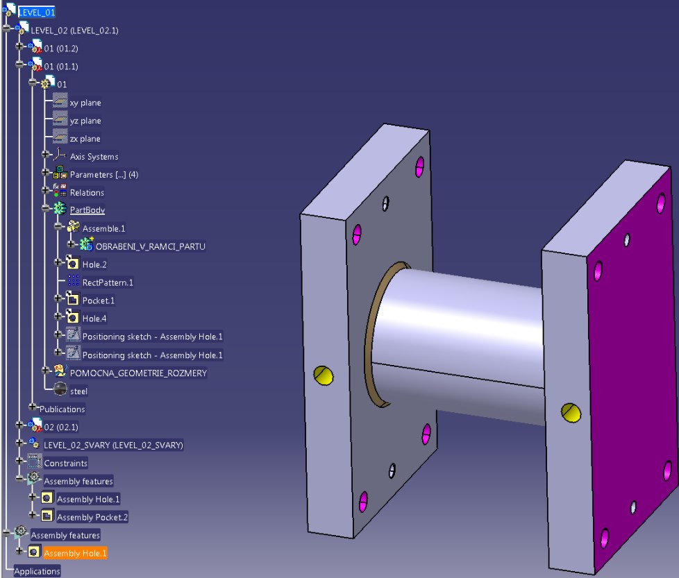Click the Hole.4 feature icon

(x=72, y=316)
